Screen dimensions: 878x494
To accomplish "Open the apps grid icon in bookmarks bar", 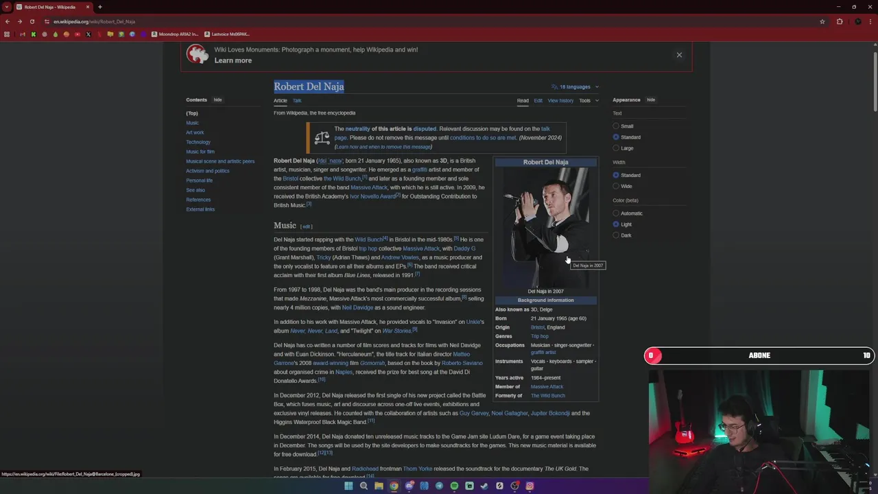I will pyautogui.click(x=7, y=34).
